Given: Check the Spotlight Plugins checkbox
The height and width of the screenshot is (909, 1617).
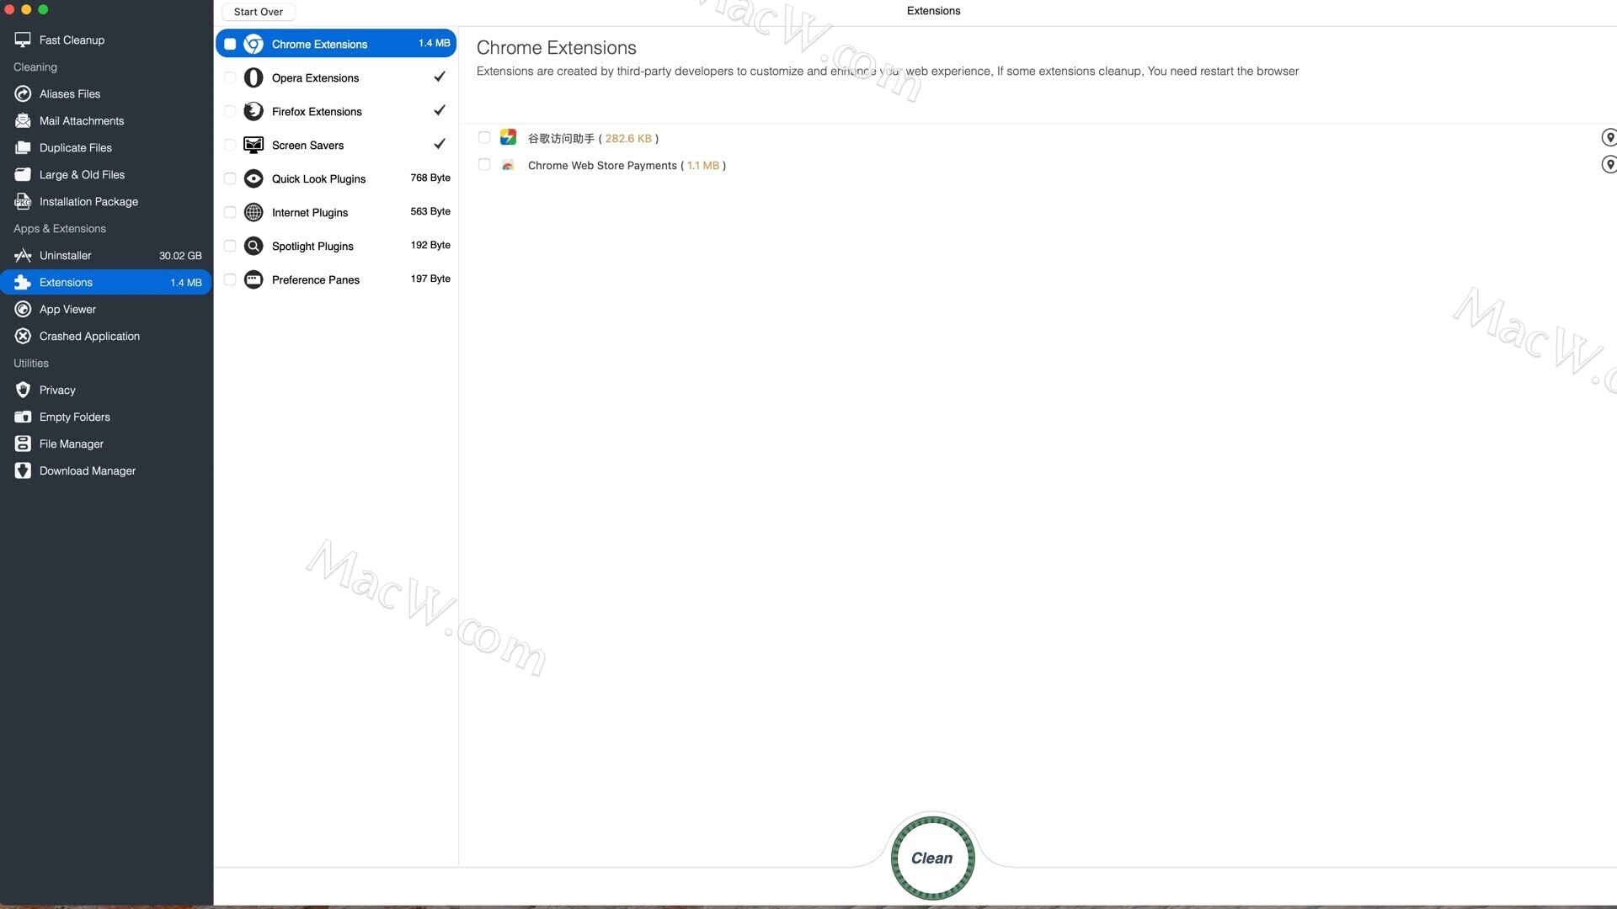Looking at the screenshot, I should coord(230,246).
